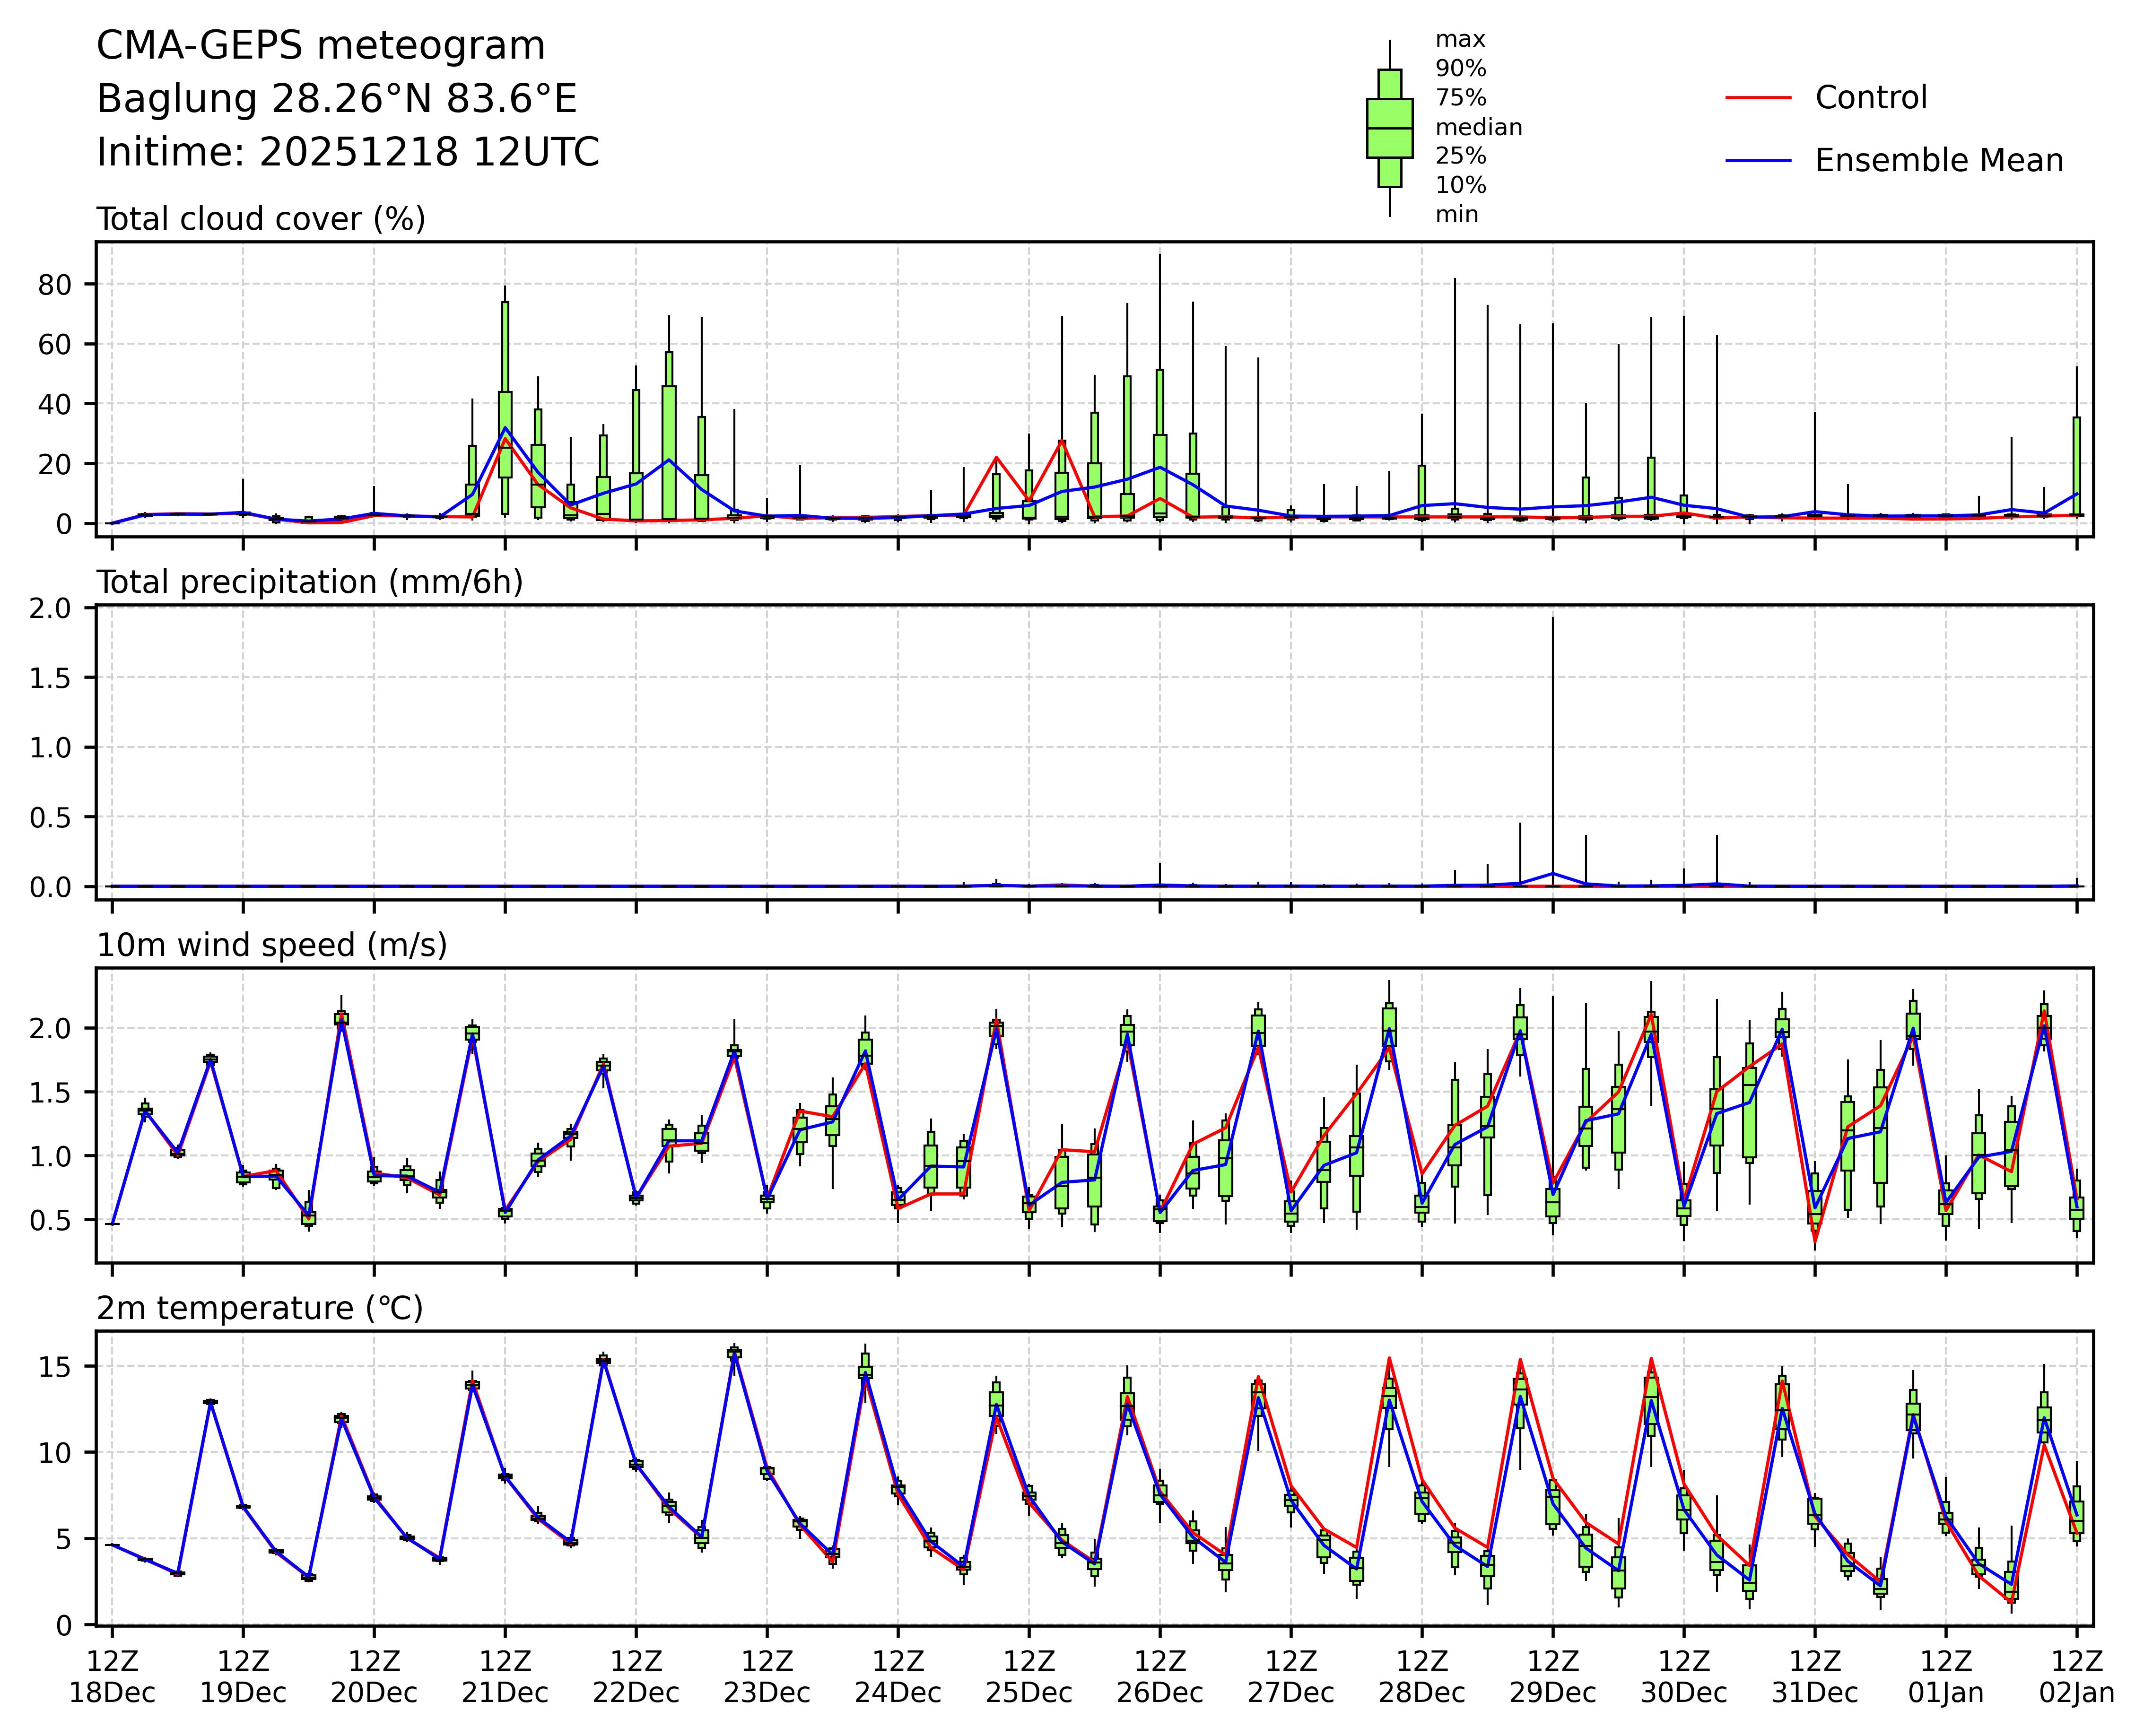Click the 2m temperature panel title
Screen dimensions: 2144x1736
point(260,1308)
